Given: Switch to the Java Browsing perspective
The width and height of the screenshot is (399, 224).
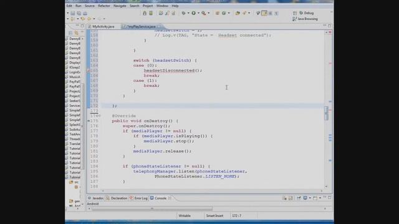Looking at the screenshot, I should pos(305,19).
